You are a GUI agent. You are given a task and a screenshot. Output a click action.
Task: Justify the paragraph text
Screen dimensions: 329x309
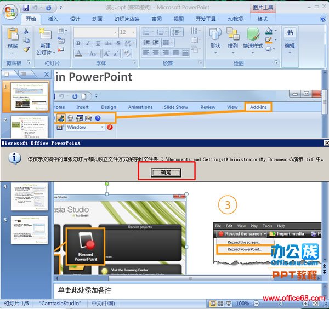click(x=175, y=53)
